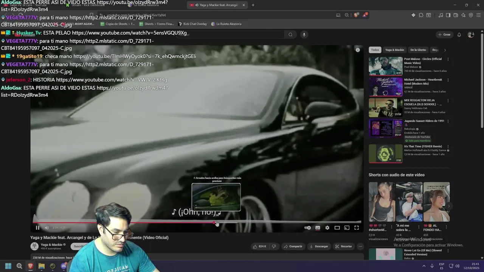Open options menu for It's That Time video

(448, 147)
